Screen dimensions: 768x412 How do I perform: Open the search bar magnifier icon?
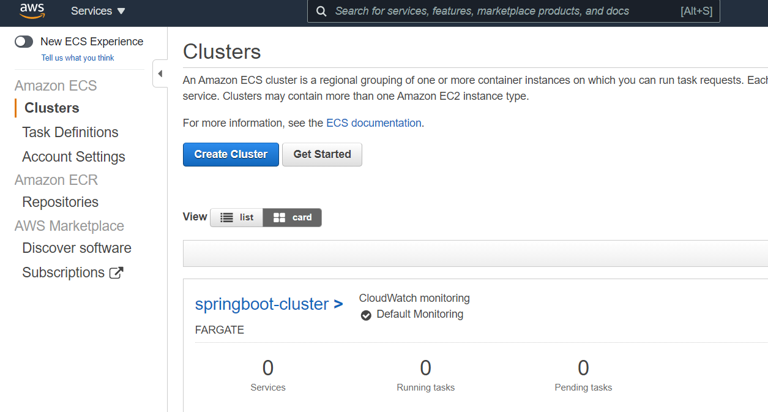pyautogui.click(x=321, y=11)
